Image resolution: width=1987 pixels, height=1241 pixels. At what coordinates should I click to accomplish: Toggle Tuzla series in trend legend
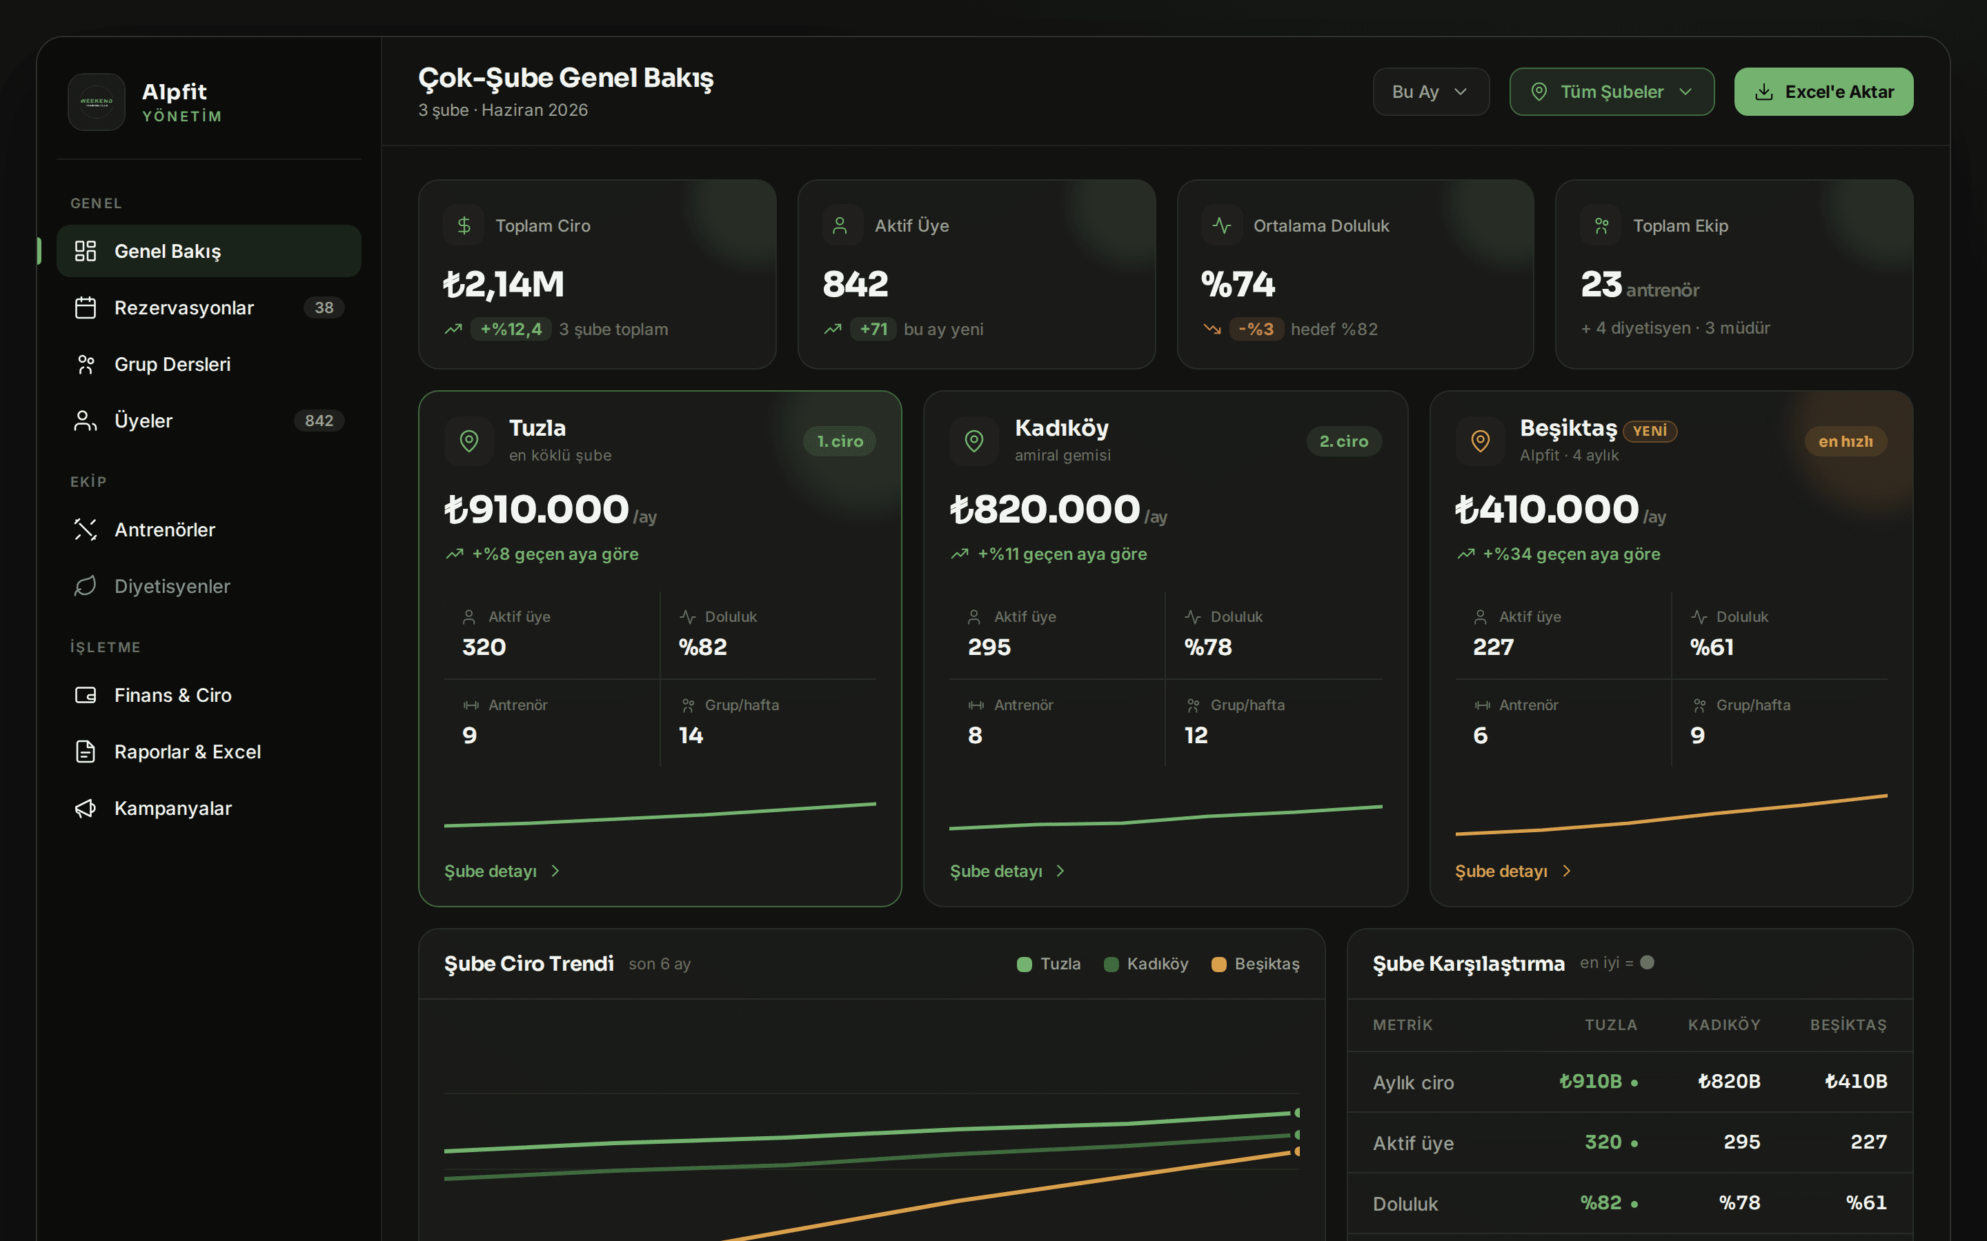1049,964
